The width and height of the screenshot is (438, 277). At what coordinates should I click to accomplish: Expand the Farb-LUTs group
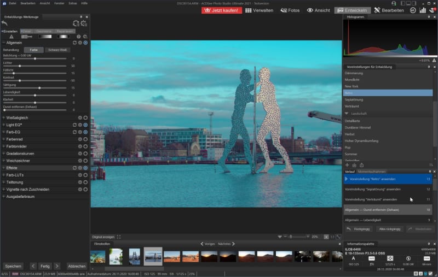click(4, 175)
